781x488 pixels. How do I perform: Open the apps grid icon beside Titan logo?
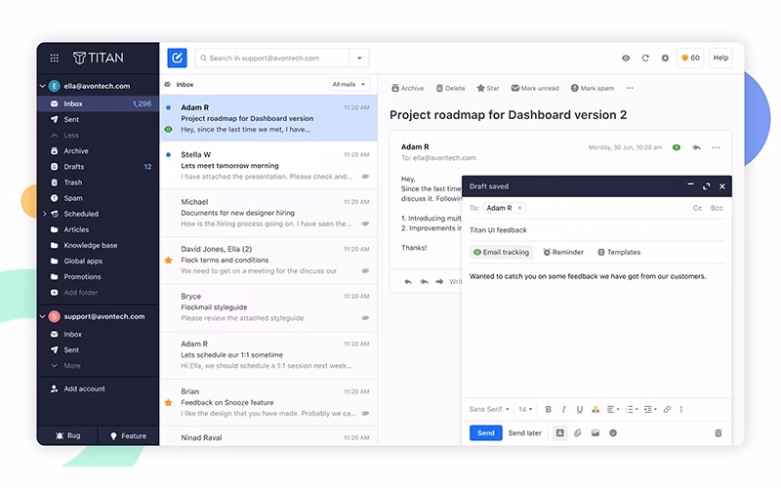(x=55, y=59)
